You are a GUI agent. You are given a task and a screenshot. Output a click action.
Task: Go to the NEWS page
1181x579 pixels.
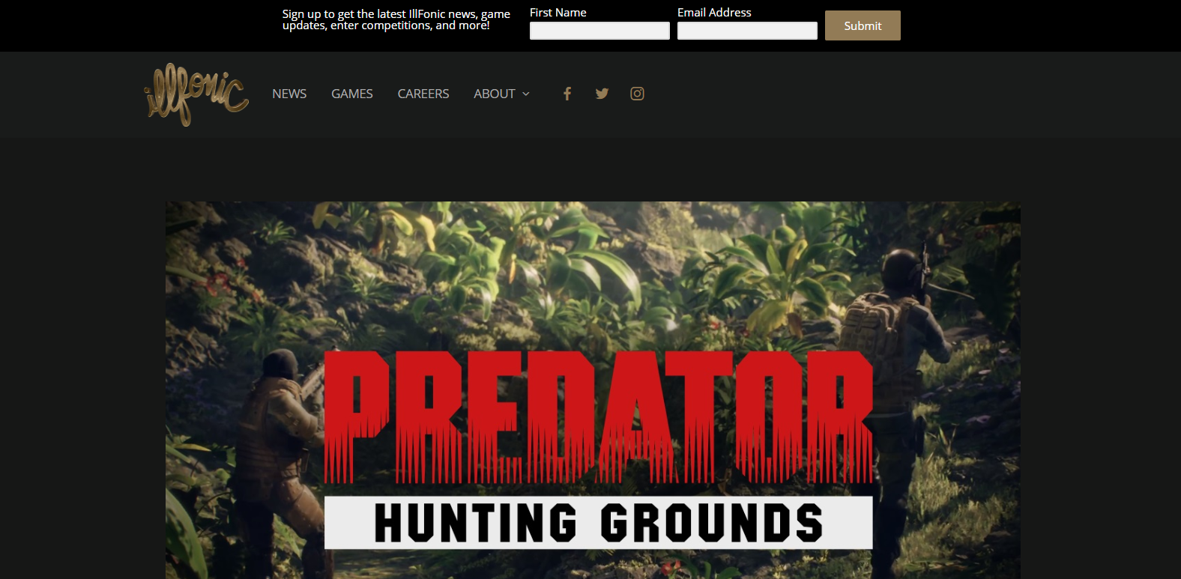tap(289, 94)
